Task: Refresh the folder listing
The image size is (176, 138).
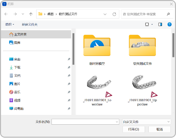Action: [x=114, y=14]
